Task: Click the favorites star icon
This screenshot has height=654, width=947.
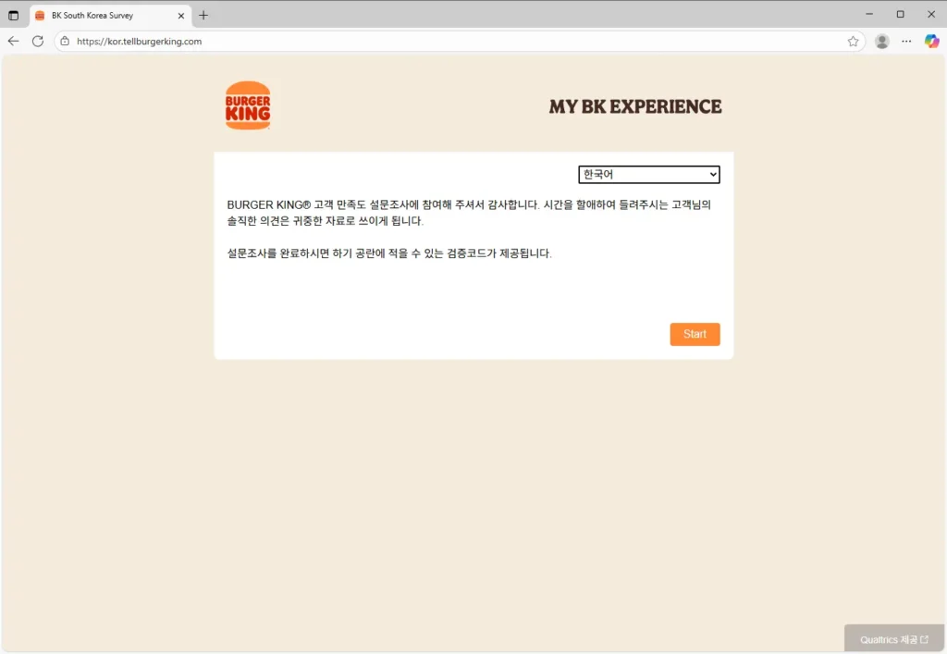Action: tap(853, 41)
